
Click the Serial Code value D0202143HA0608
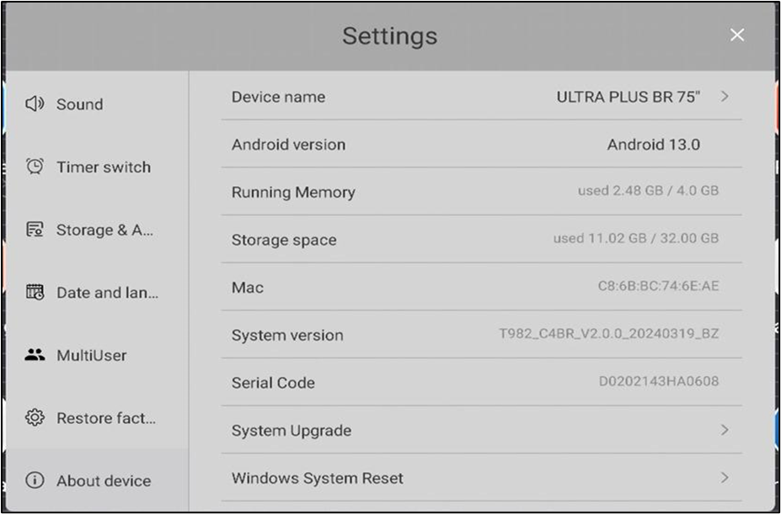click(659, 382)
